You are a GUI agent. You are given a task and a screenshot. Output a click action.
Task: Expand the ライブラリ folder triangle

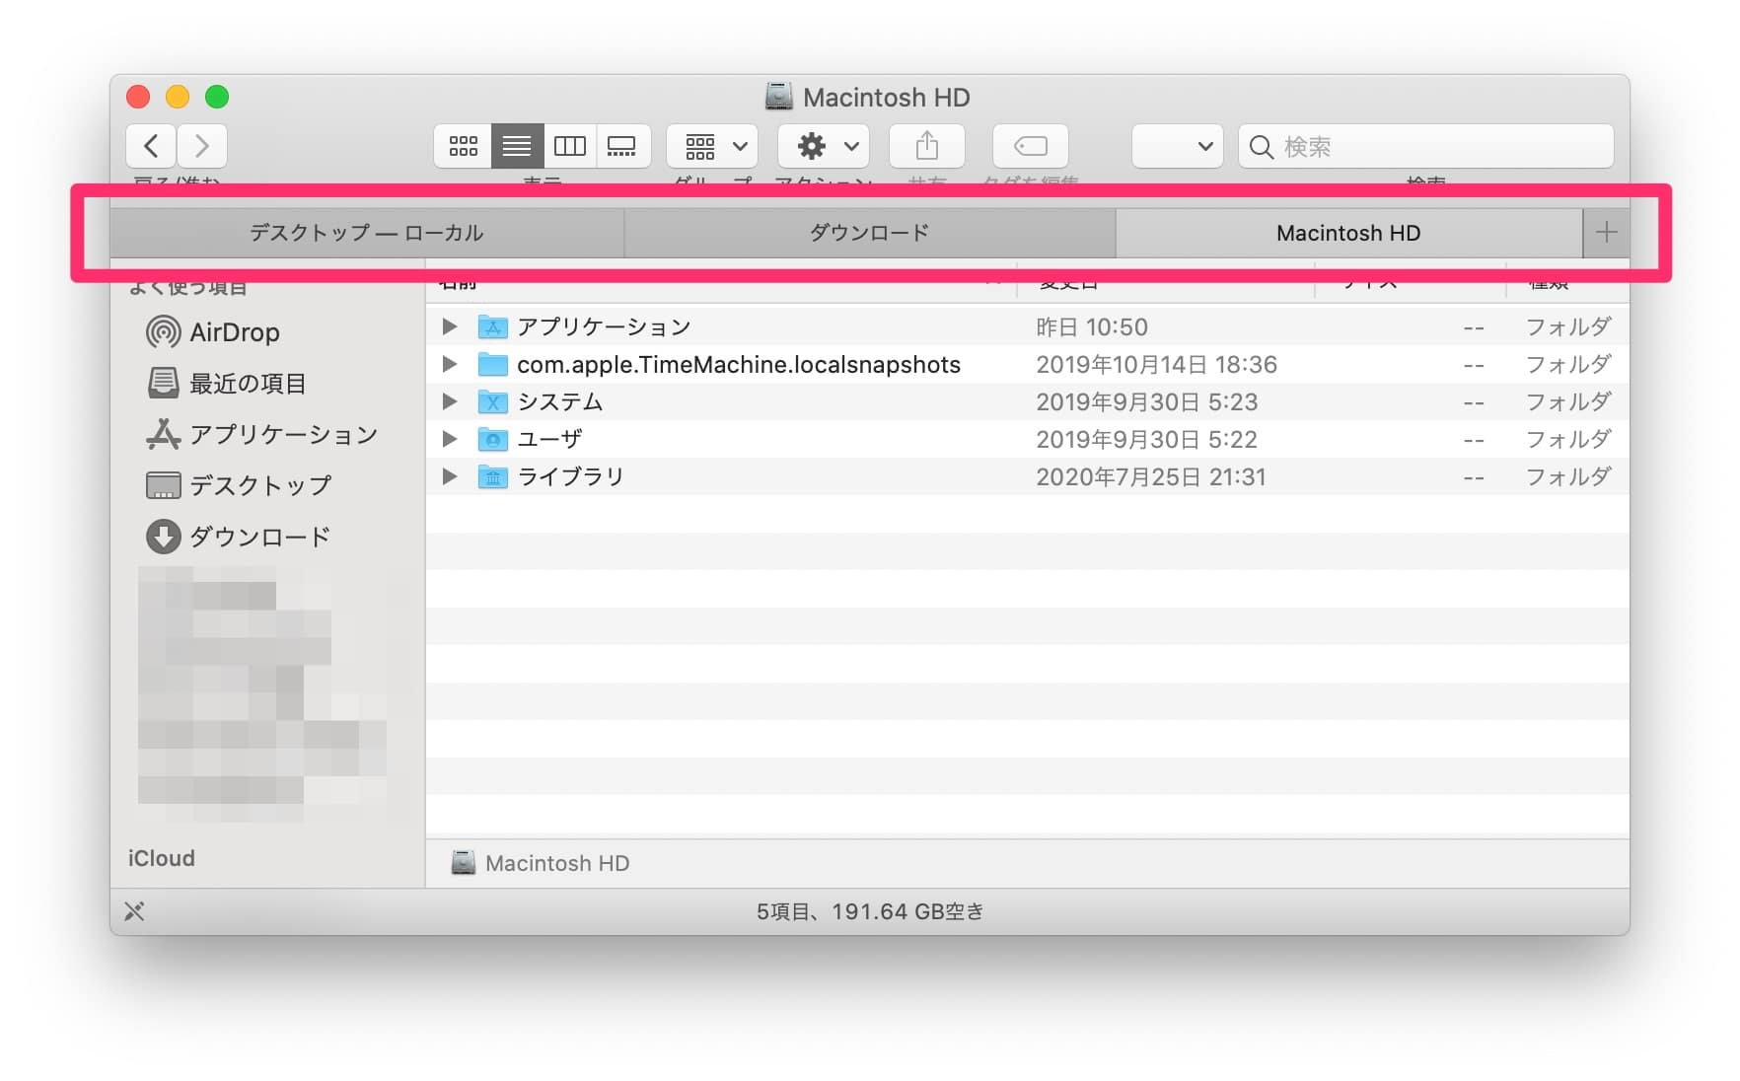click(450, 476)
